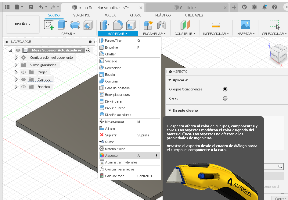Open the data panel grid icon
This screenshot has width=288, height=200.
7,7
